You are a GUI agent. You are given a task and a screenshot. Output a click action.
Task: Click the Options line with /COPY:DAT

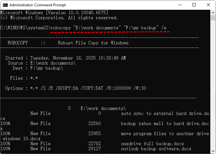[75, 88]
